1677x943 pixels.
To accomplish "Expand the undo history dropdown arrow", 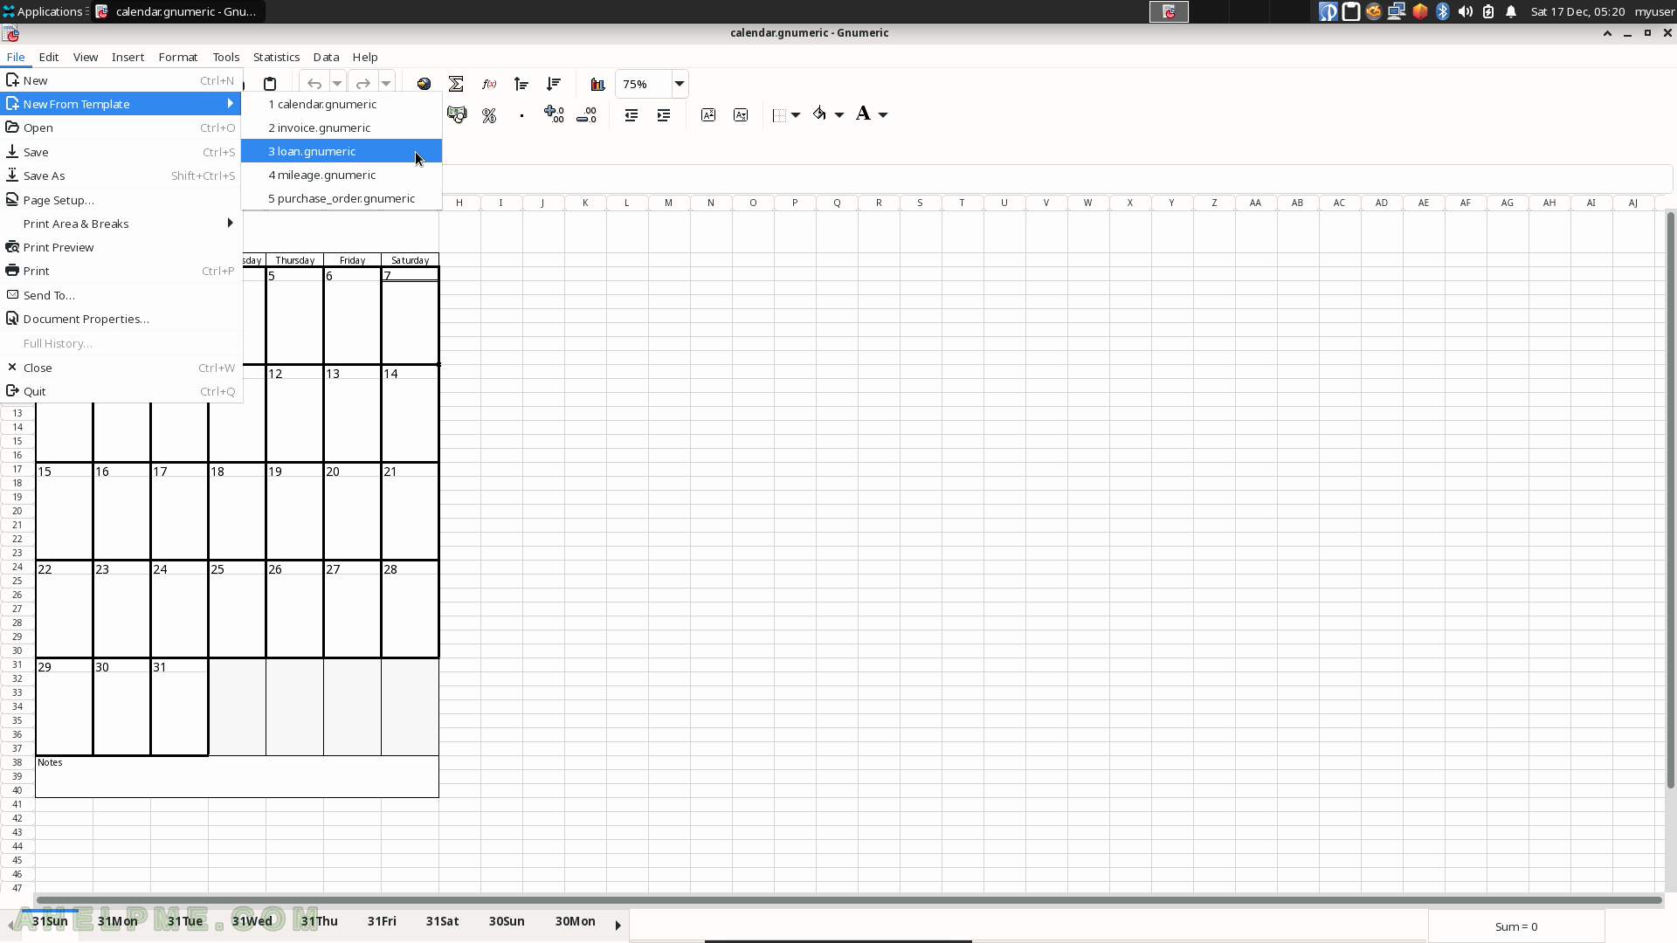I will click(x=337, y=84).
